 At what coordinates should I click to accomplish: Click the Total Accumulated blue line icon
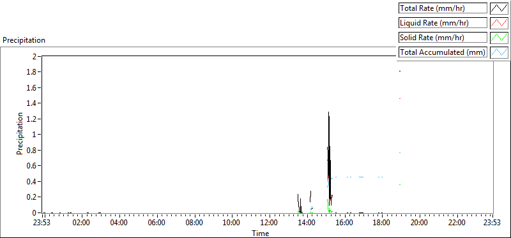pyautogui.click(x=499, y=52)
